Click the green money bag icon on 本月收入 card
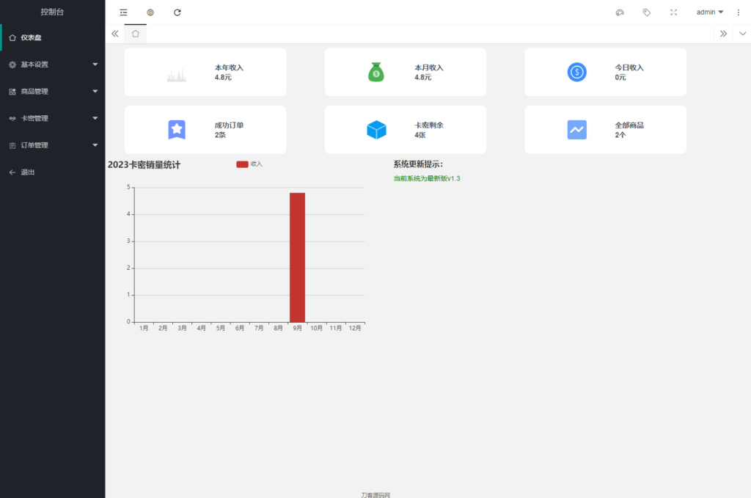Image resolution: width=751 pixels, height=498 pixels. [376, 71]
